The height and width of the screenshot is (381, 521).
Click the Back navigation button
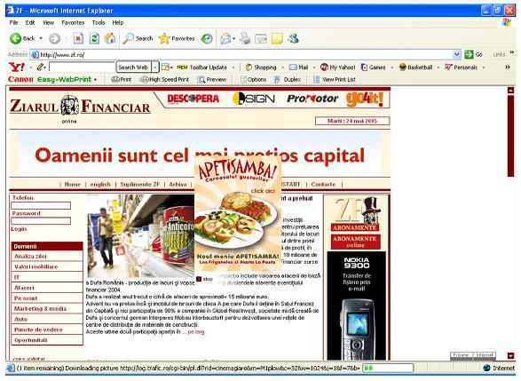point(22,38)
